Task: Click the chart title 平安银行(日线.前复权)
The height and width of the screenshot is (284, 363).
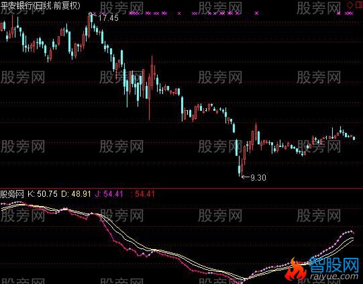Action: pyautogui.click(x=40, y=5)
